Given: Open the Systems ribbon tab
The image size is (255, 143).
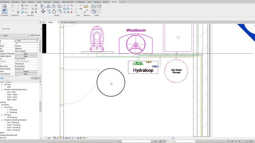Looking at the screenshot, I should pyautogui.click(x=31, y=2).
